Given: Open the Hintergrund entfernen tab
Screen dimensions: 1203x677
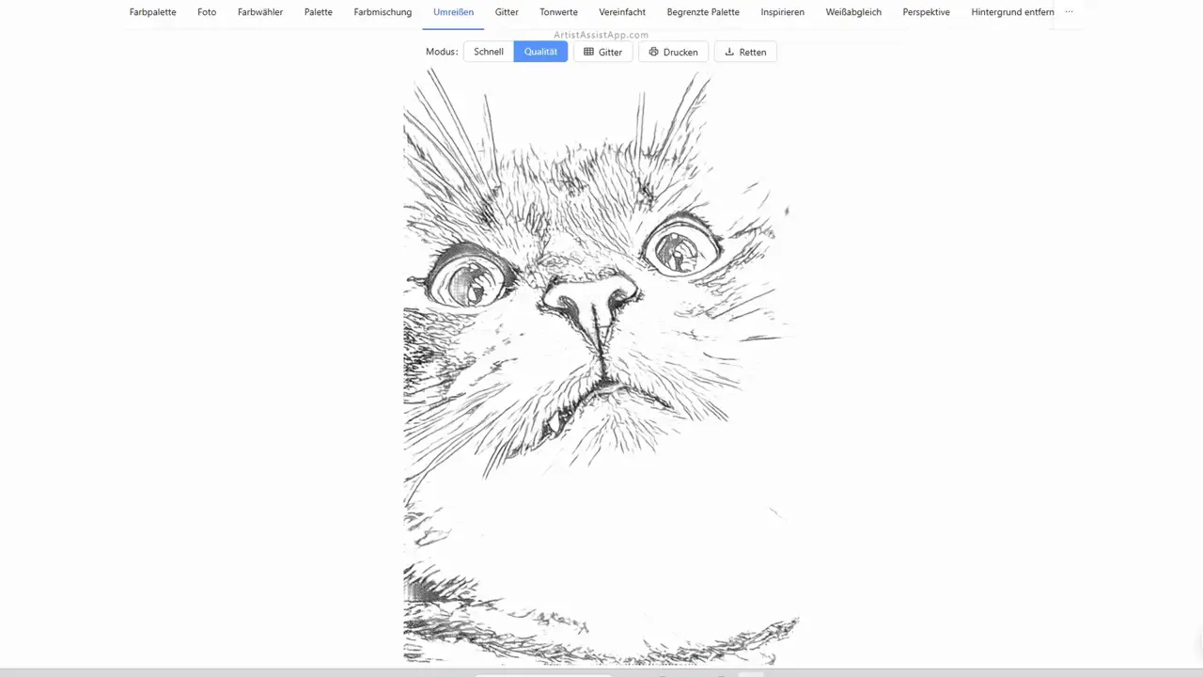Looking at the screenshot, I should [x=1012, y=12].
